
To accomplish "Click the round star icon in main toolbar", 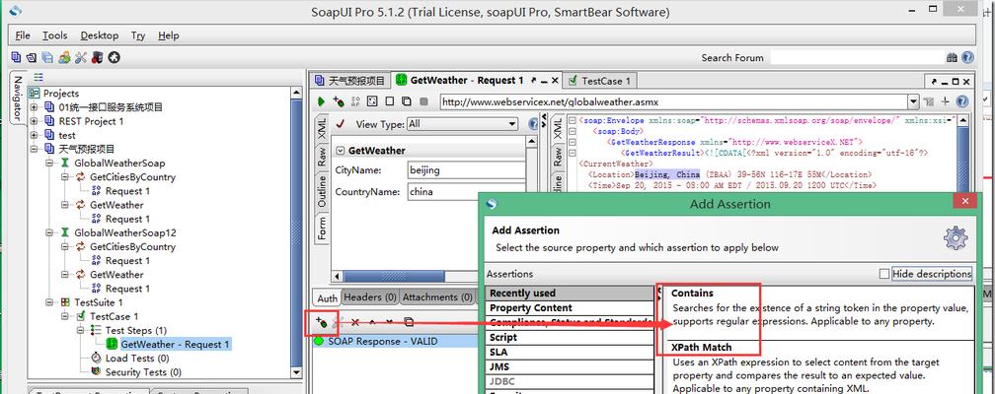I will click(x=114, y=58).
